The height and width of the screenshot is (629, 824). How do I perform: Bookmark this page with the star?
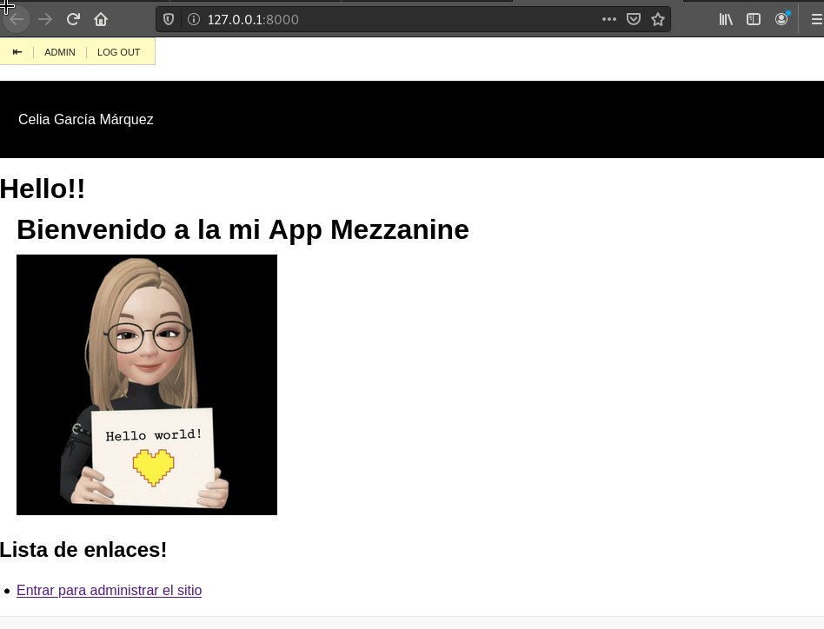pos(658,19)
